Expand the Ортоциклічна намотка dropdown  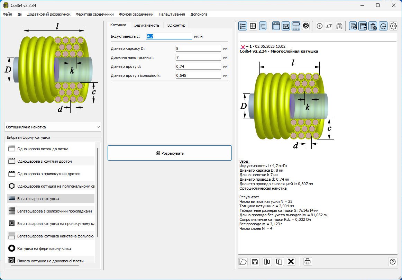click(x=53, y=127)
